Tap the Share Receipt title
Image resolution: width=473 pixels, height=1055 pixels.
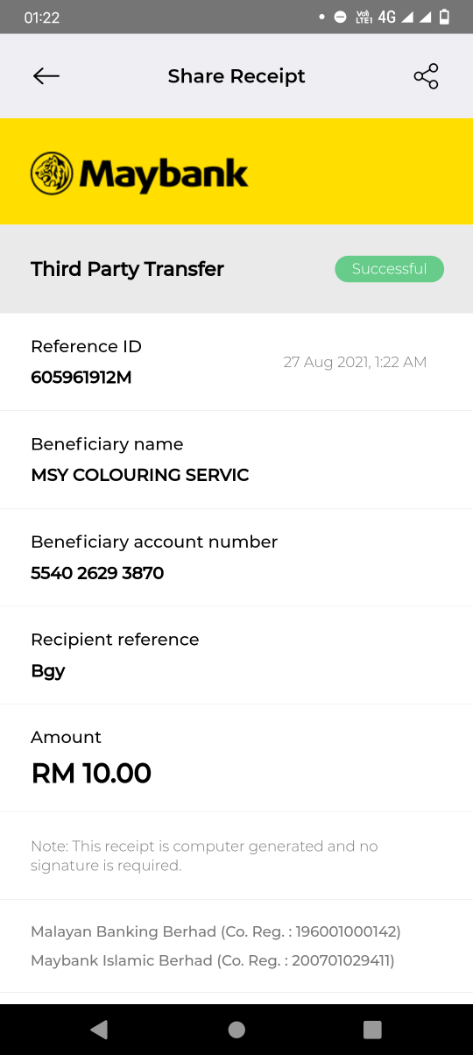(x=236, y=76)
